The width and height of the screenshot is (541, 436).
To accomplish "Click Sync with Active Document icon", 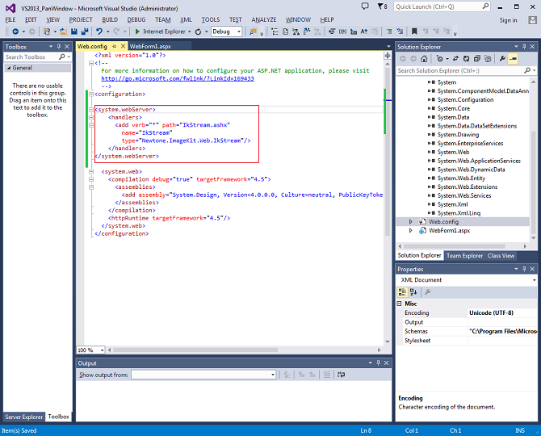I will tap(455, 59).
